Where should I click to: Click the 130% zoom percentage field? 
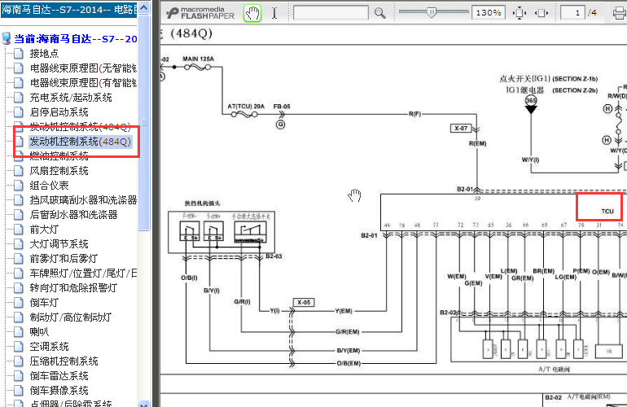(x=489, y=13)
